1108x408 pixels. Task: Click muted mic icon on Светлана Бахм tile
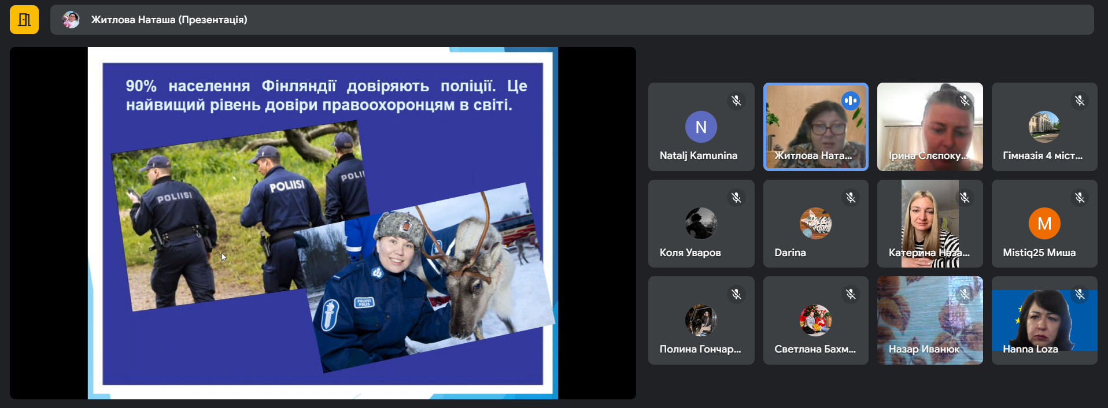tap(850, 294)
